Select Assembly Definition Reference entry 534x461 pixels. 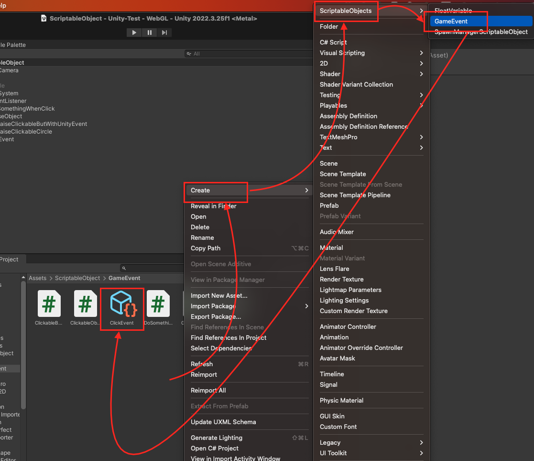pyautogui.click(x=371, y=126)
